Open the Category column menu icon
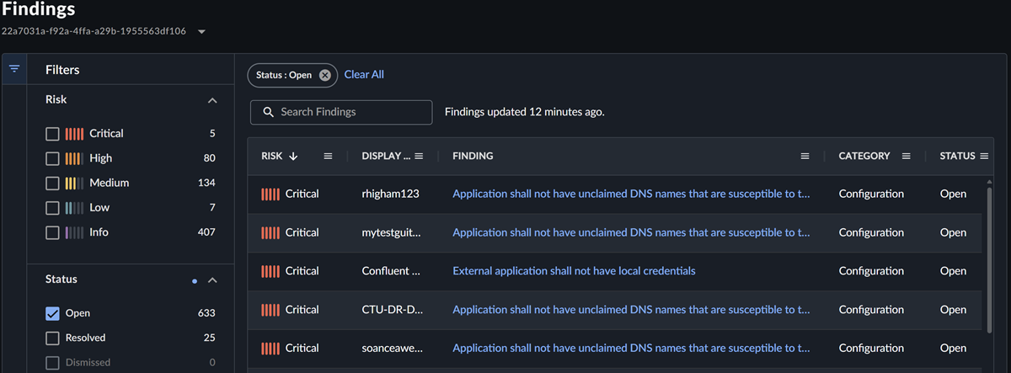The image size is (1011, 373). (x=907, y=156)
